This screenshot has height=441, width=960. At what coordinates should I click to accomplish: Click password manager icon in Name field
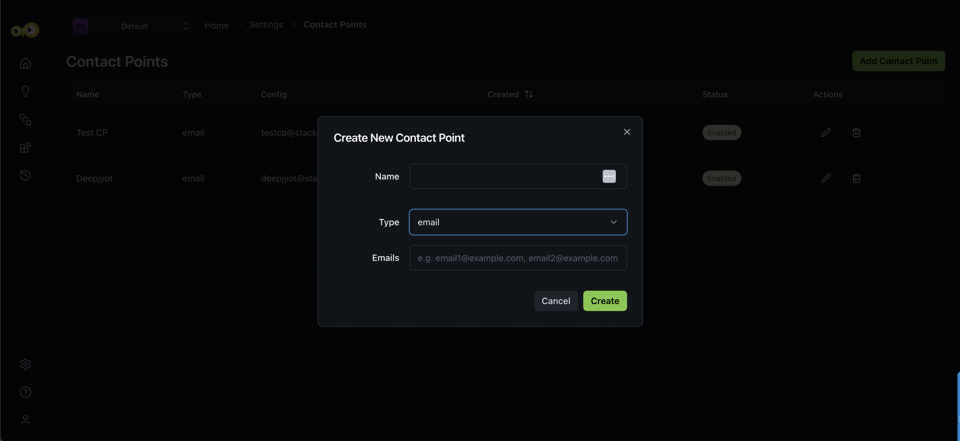click(x=609, y=176)
